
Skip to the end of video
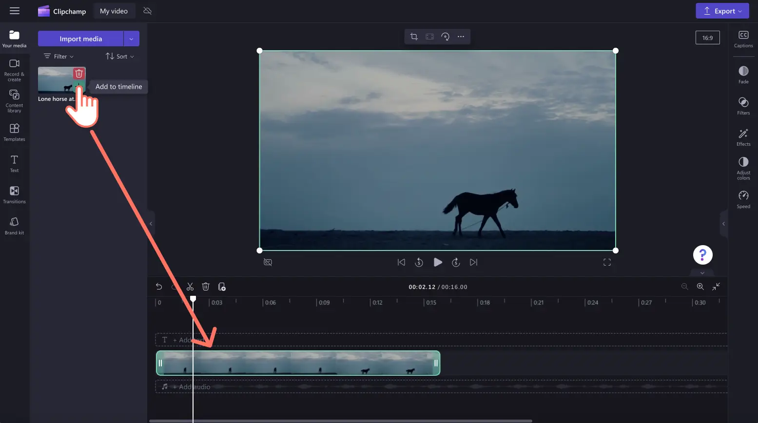click(x=473, y=262)
